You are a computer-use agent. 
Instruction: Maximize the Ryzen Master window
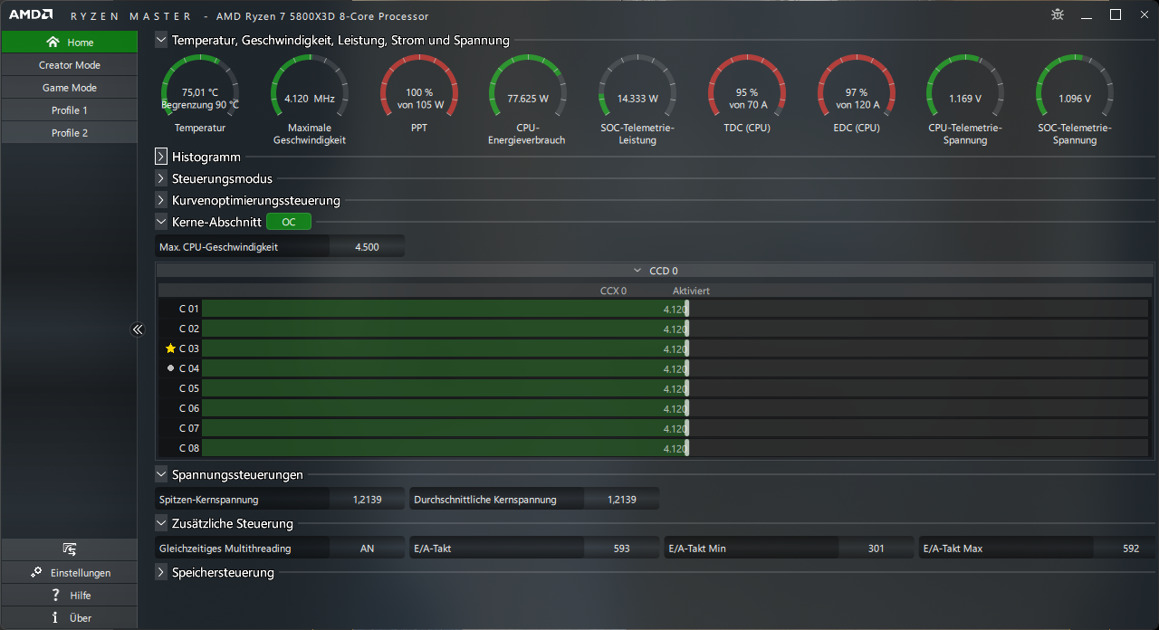coord(1116,14)
